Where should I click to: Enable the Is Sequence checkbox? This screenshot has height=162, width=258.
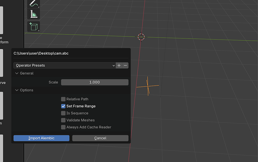coord(63,113)
